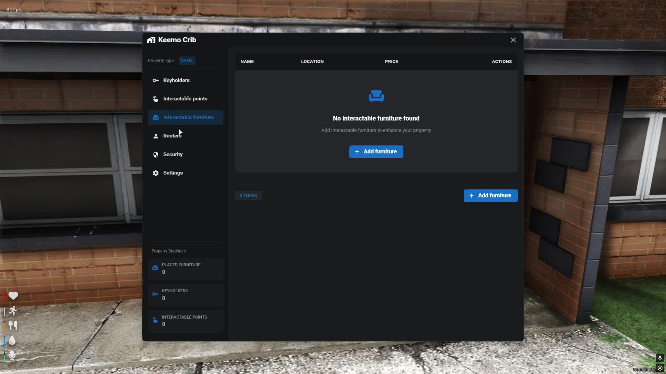Screen dimensions: 666x374
Task: Open Settings via gear icon
Action: pyautogui.click(x=156, y=173)
